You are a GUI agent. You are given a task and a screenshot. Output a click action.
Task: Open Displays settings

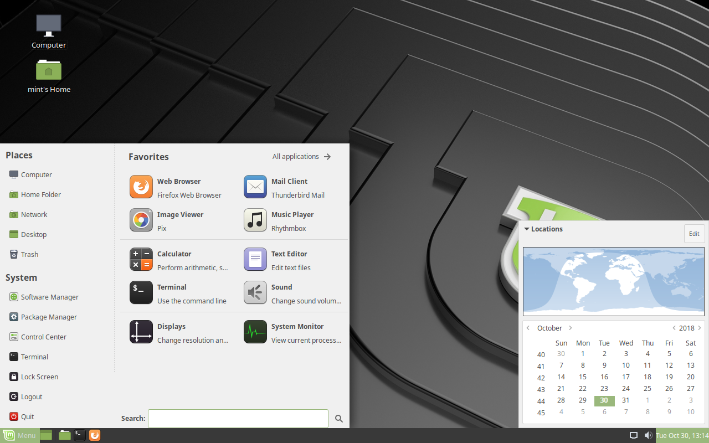tap(141, 332)
